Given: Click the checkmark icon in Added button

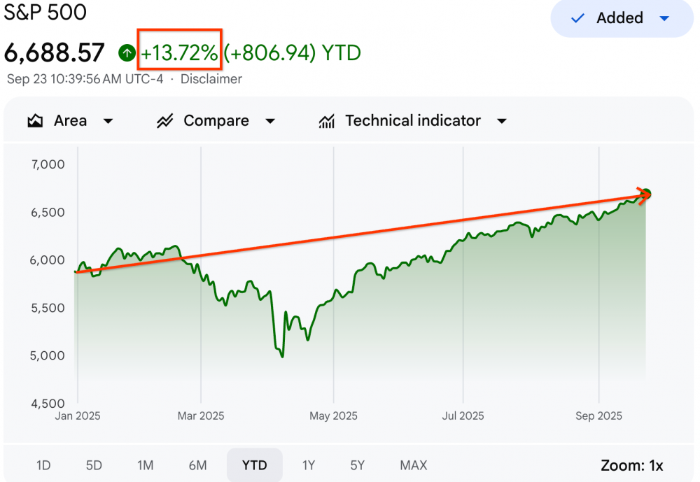Looking at the screenshot, I should pos(578,18).
